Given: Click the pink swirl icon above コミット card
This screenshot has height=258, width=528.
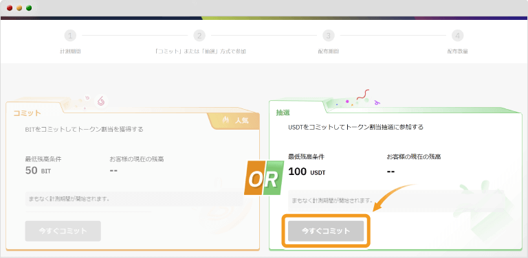Looking at the screenshot, I should click(x=100, y=101).
